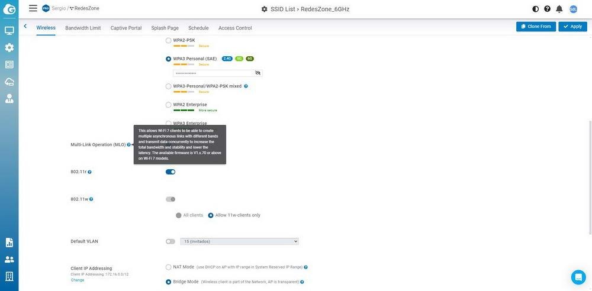Open the settings gear in sidebar
Image resolution: width=592 pixels, height=291 pixels.
click(9, 47)
